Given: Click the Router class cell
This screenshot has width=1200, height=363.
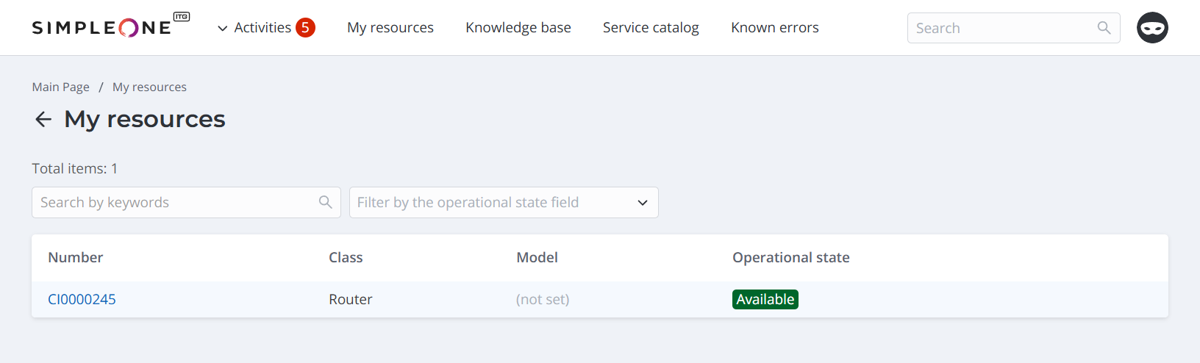Looking at the screenshot, I should (350, 299).
